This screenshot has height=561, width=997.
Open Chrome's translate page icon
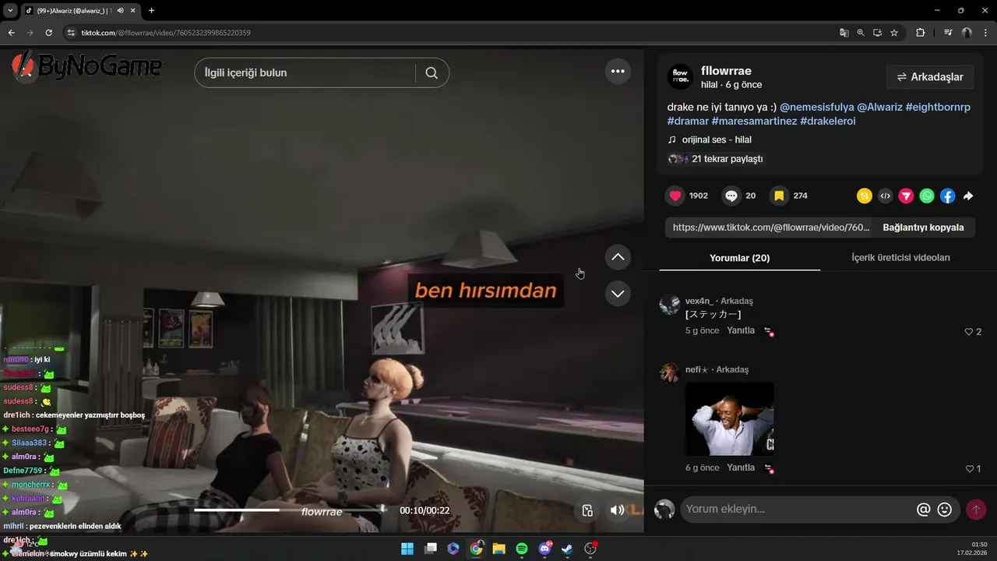[x=844, y=33]
